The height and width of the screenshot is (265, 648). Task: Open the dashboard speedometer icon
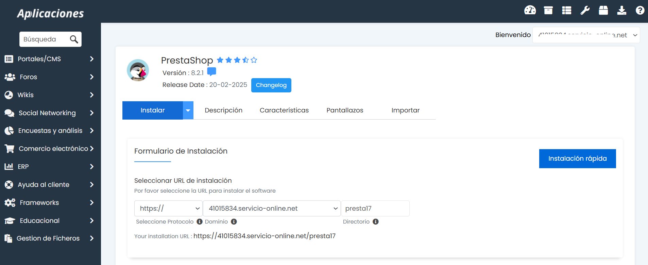[x=530, y=10]
